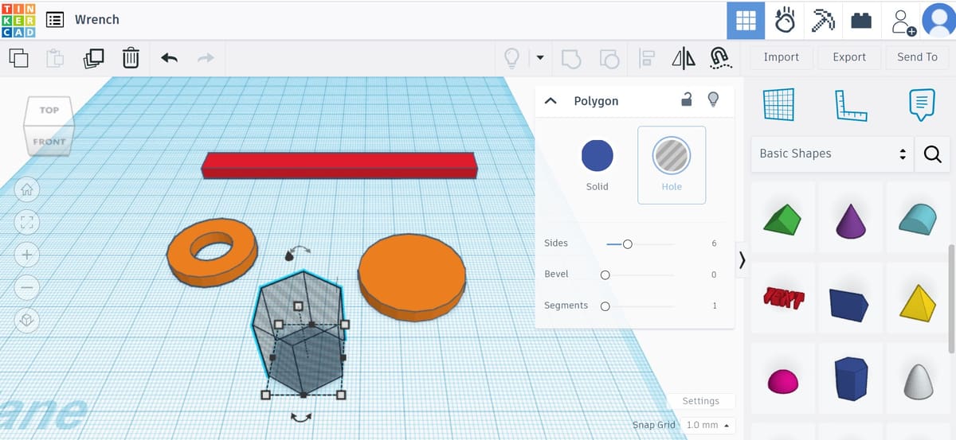Undo the last action
956x440 pixels.
click(x=169, y=57)
